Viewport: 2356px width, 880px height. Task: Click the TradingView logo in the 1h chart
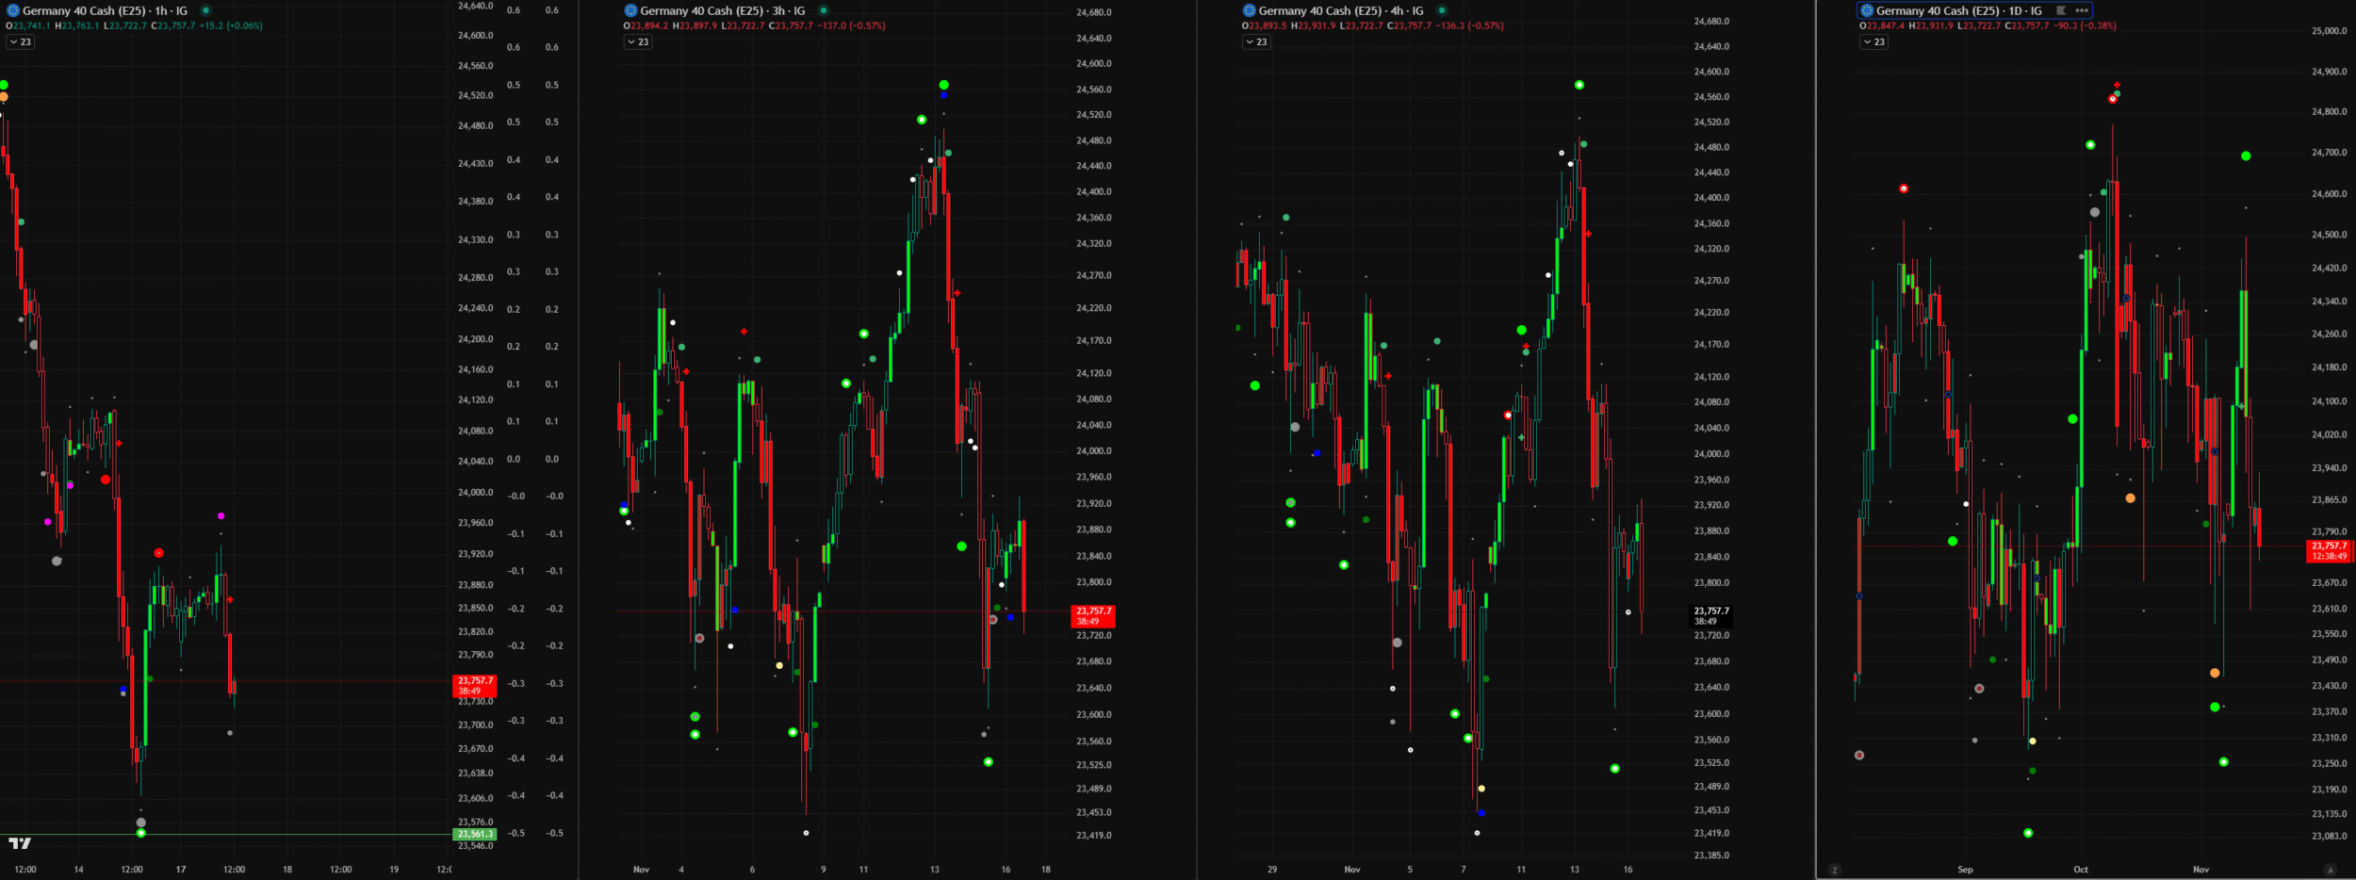click(x=20, y=842)
